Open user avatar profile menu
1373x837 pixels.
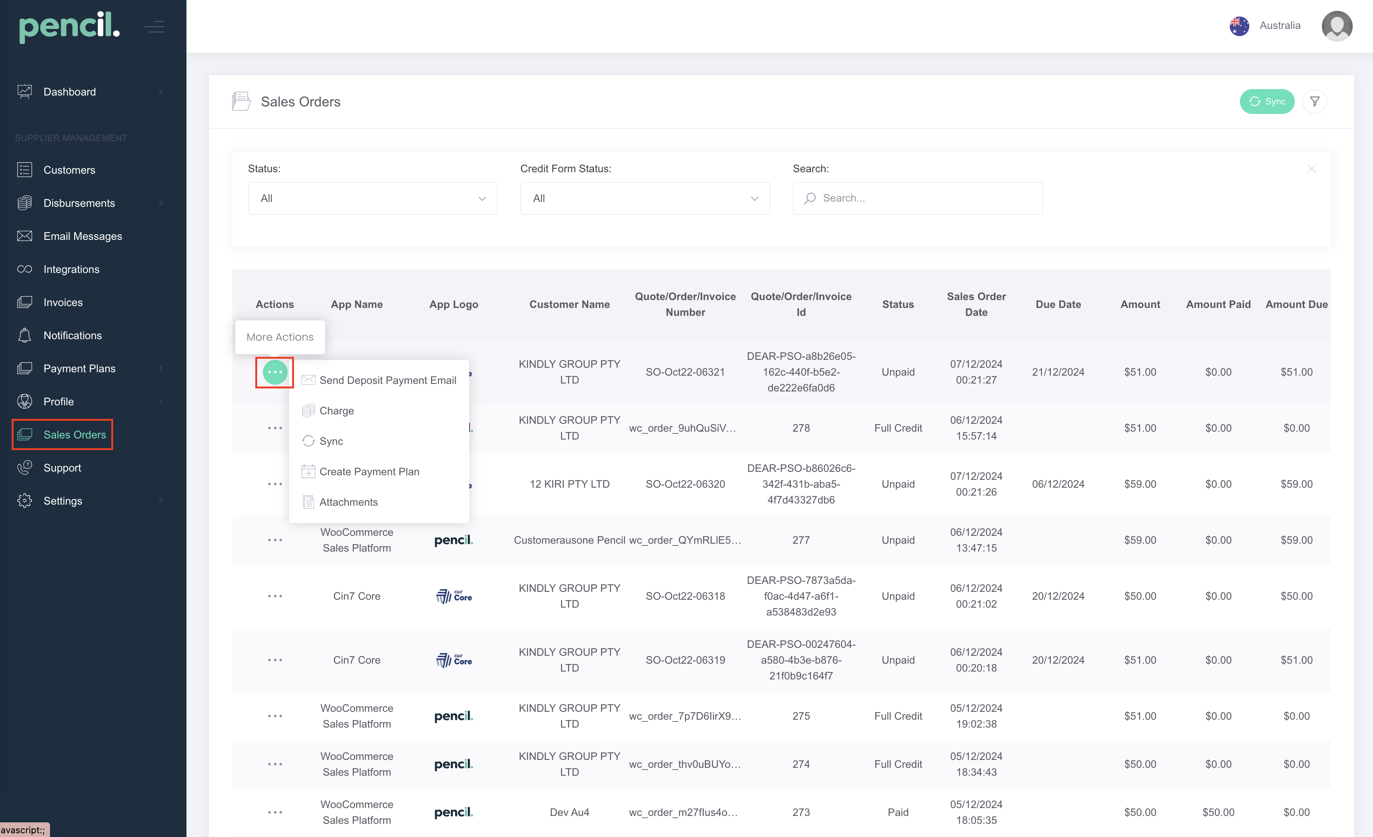point(1336,26)
